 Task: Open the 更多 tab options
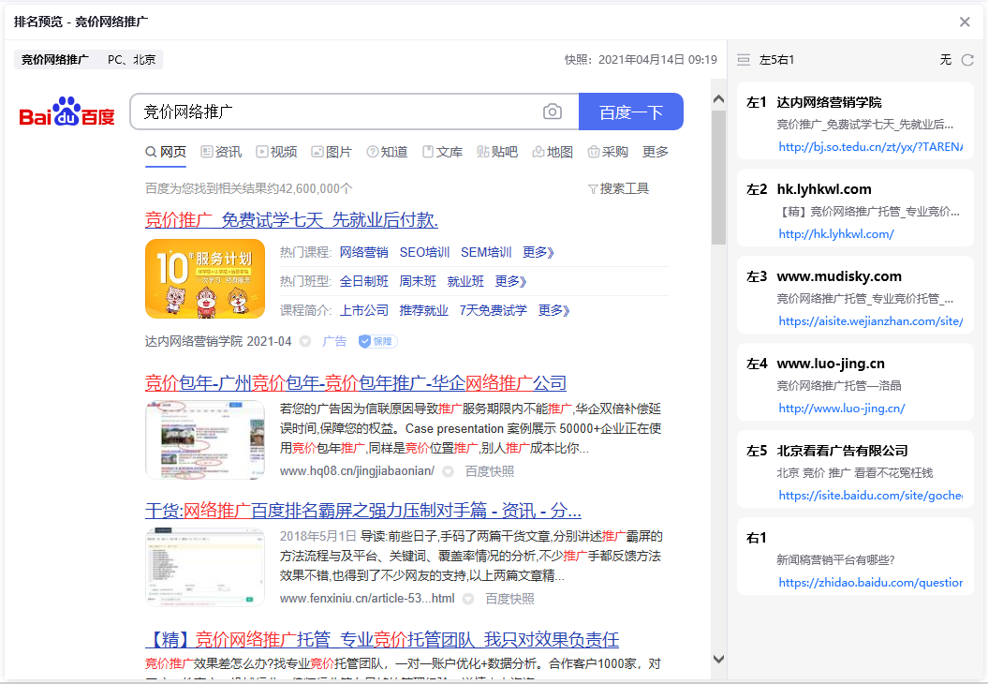click(656, 152)
